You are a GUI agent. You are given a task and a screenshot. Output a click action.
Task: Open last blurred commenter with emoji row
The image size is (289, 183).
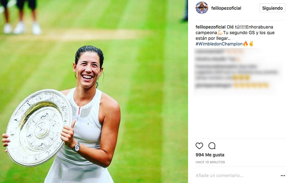(214, 86)
